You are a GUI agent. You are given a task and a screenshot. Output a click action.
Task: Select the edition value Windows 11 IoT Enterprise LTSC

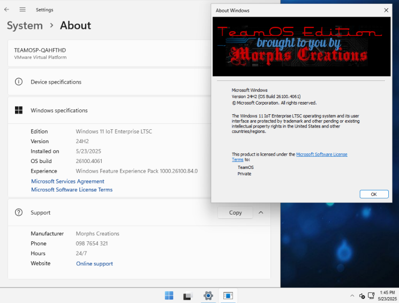coord(114,131)
